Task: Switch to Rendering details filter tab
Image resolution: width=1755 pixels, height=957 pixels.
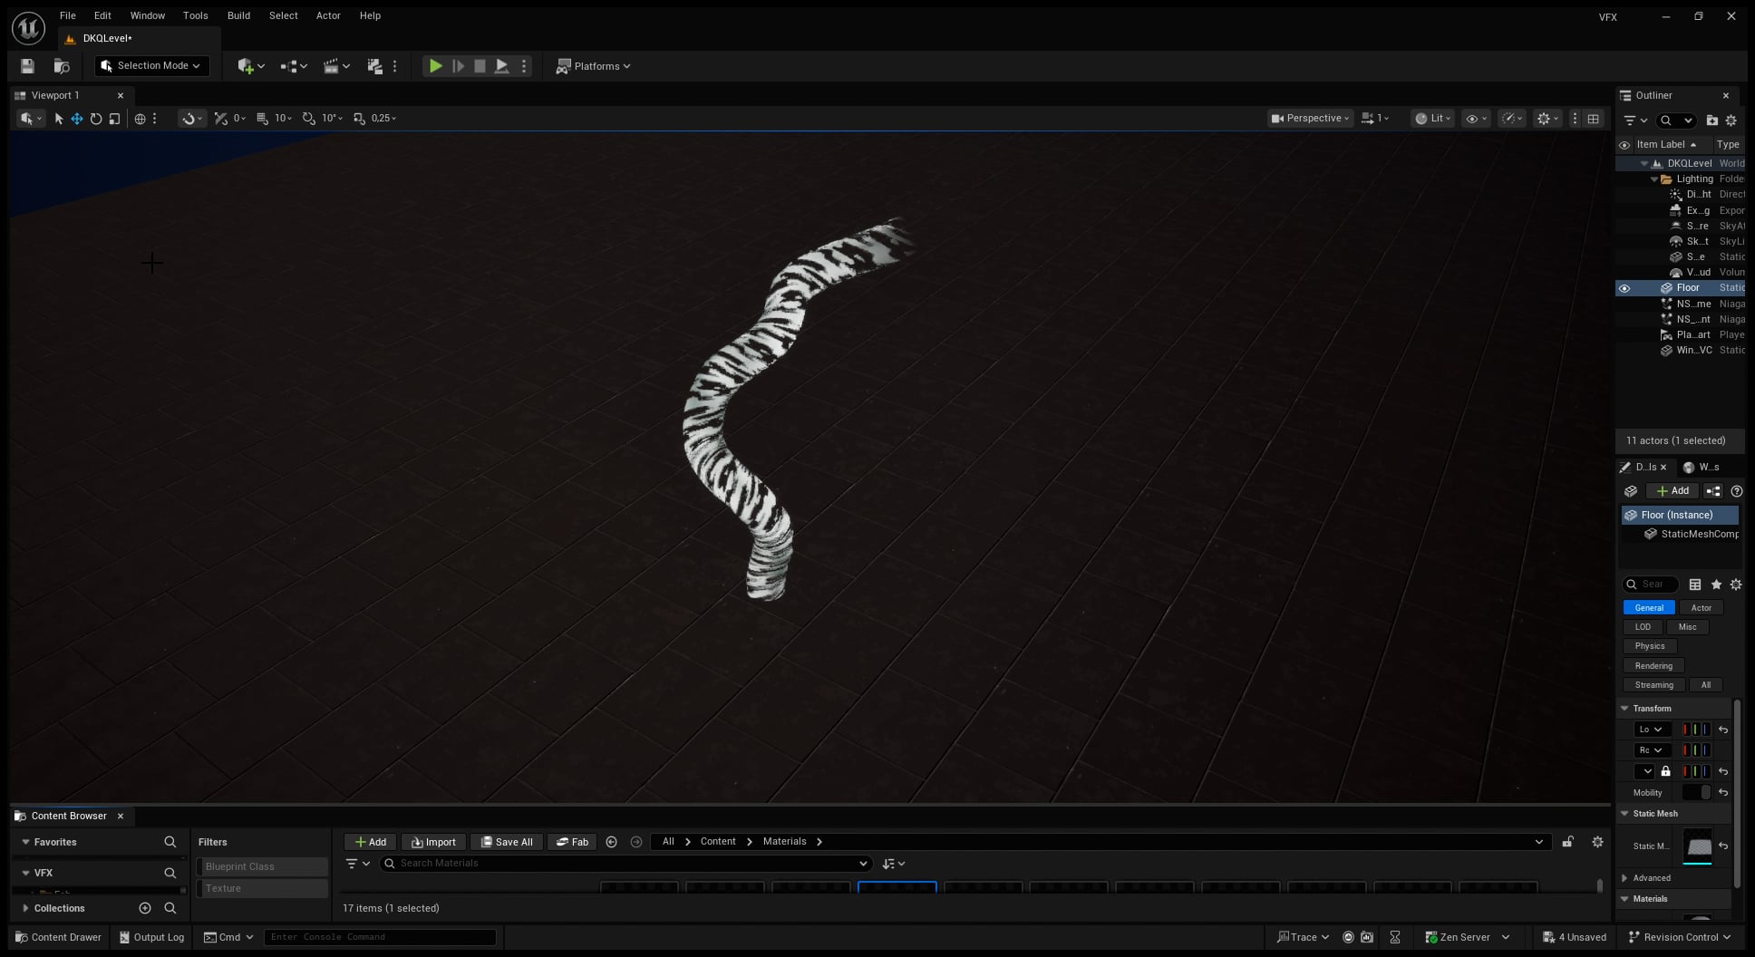Action: point(1653,666)
